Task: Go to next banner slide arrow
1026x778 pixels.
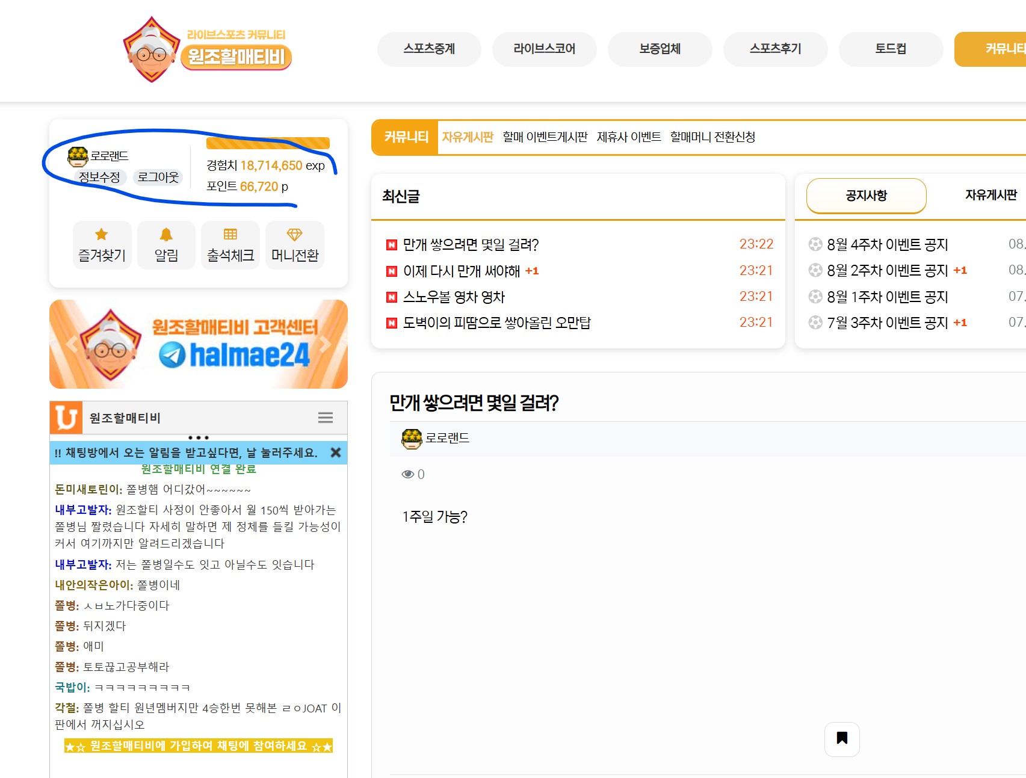Action: click(326, 344)
